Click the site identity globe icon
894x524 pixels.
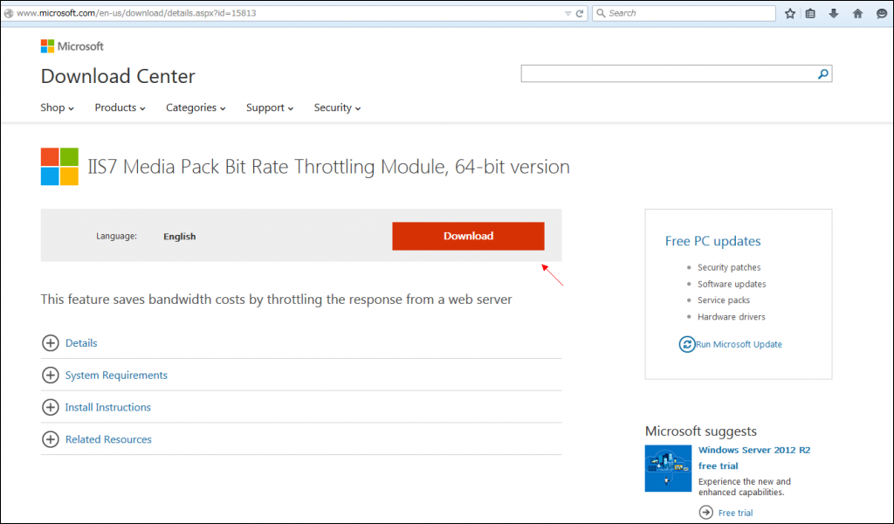(x=9, y=13)
